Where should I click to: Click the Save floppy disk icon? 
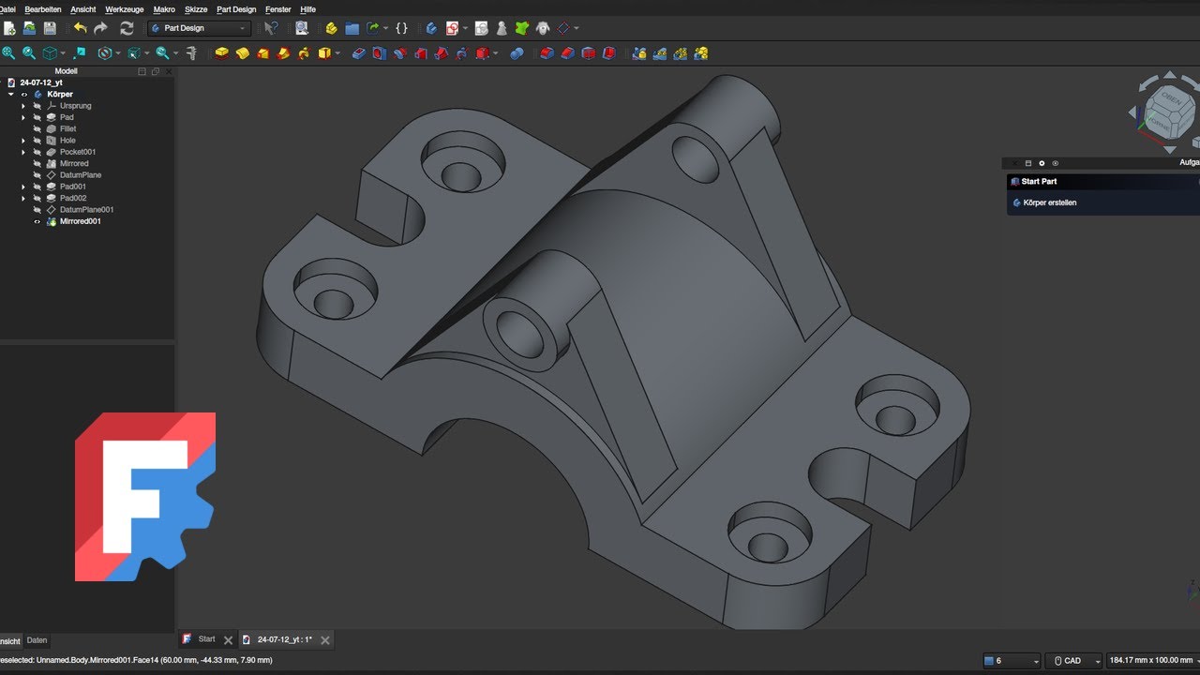pos(50,28)
